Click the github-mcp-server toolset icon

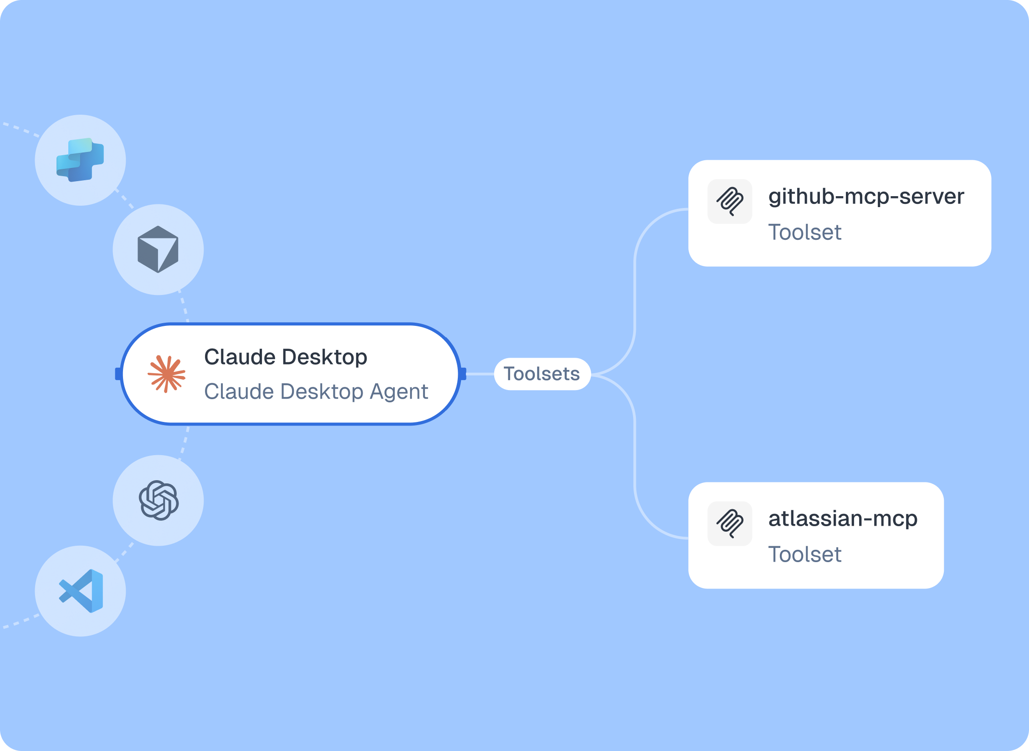[x=730, y=201]
